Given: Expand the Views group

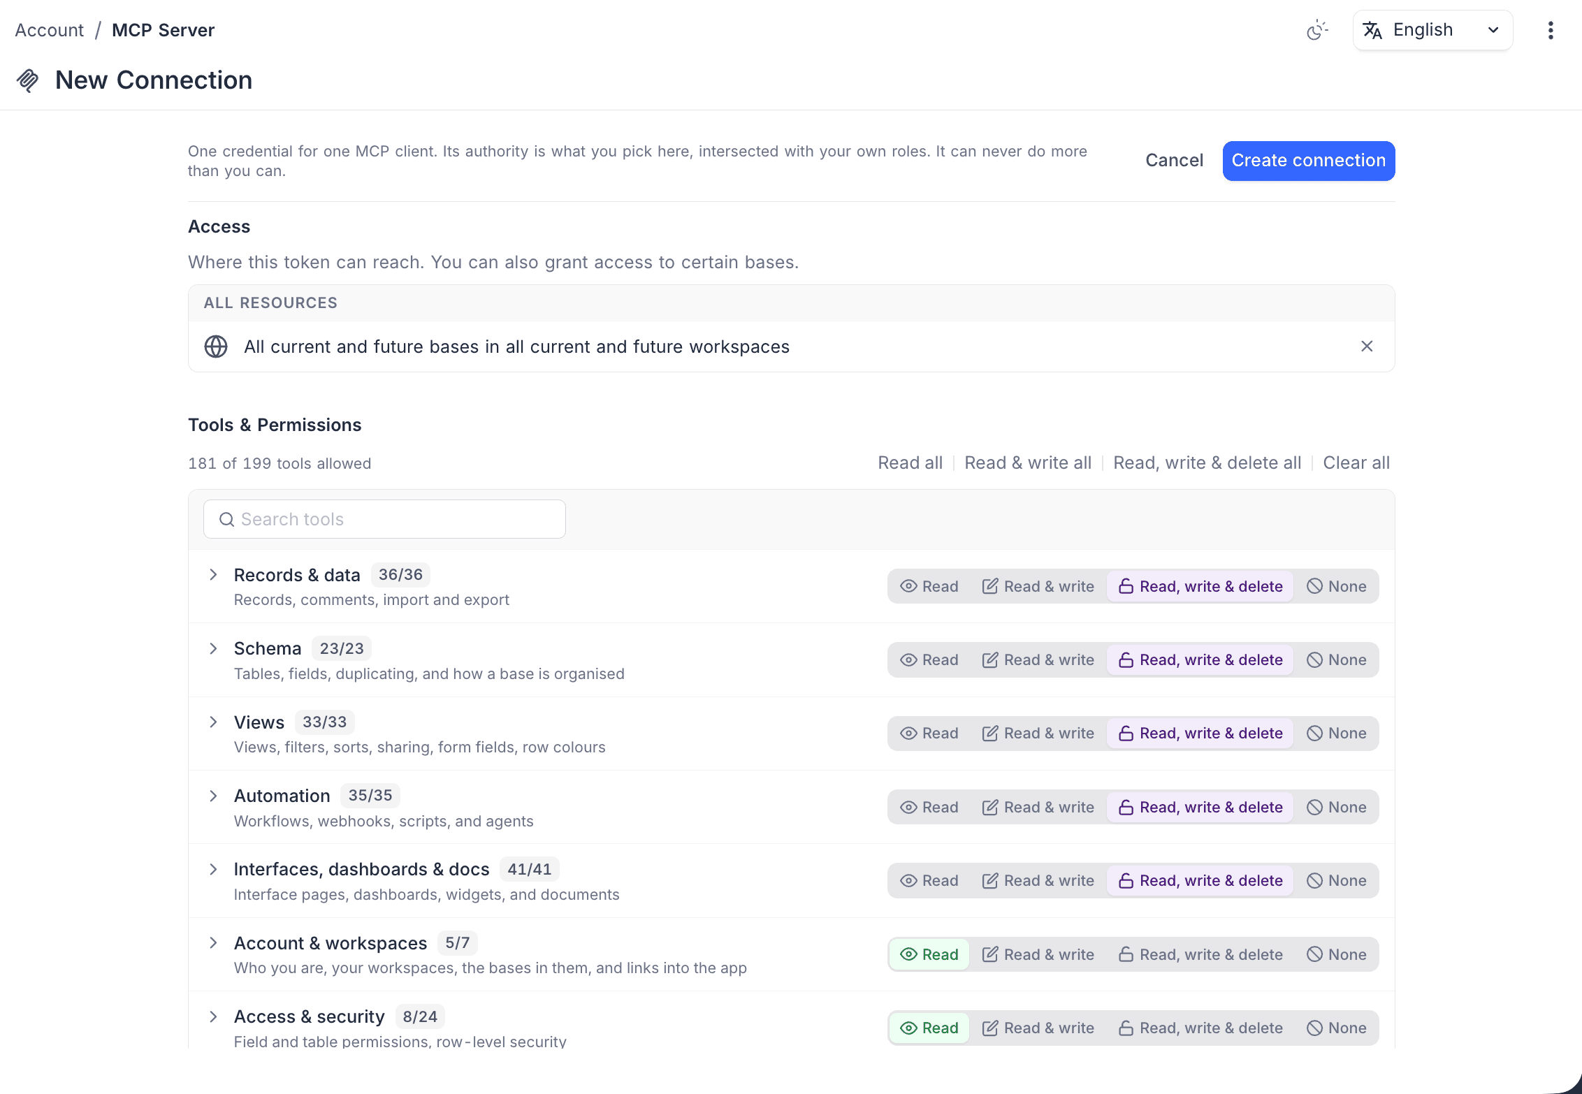Looking at the screenshot, I should (213, 722).
